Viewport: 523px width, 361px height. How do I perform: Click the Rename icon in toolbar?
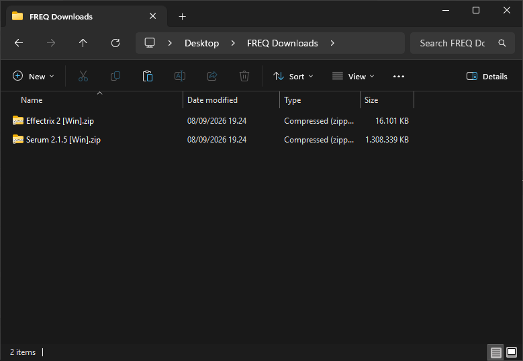[180, 76]
